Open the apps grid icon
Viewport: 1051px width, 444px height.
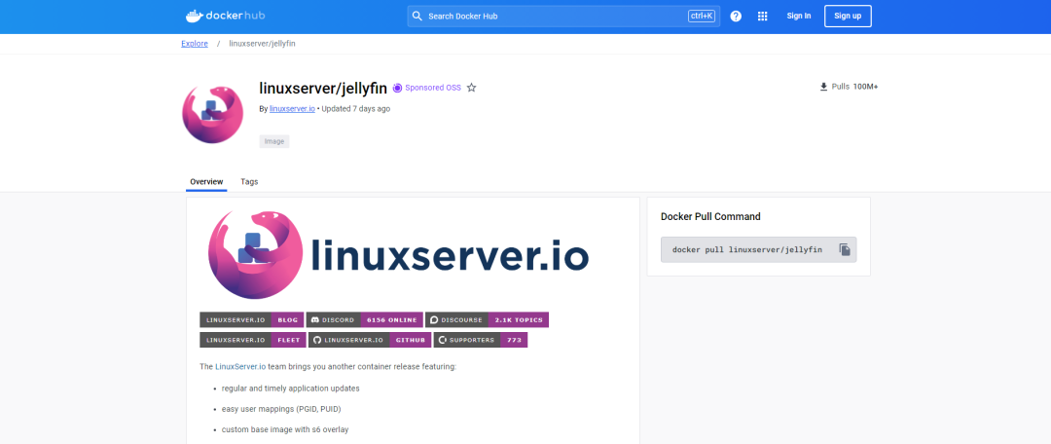[x=762, y=17]
